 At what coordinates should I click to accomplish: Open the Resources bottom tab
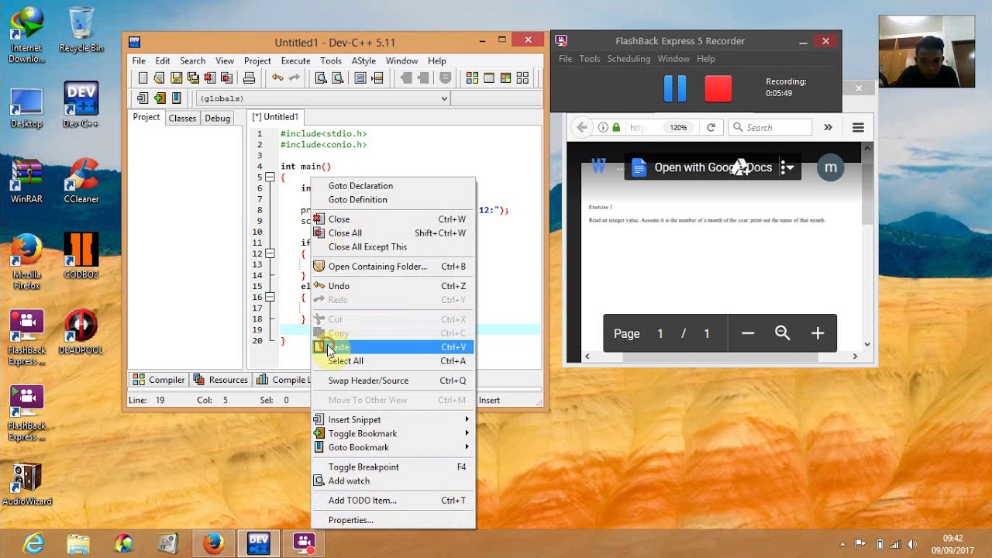click(x=221, y=380)
